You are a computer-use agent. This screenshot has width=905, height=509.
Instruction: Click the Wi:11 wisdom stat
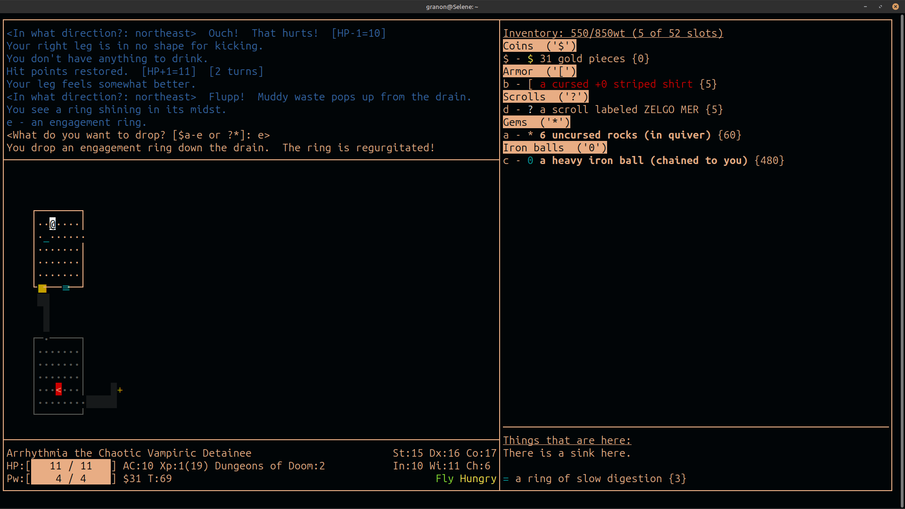tap(444, 466)
